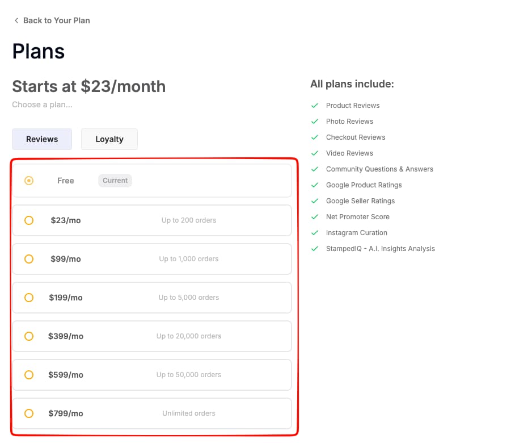Click the checkmark beside Checkout Reviews
The image size is (528, 443).
pyautogui.click(x=315, y=137)
